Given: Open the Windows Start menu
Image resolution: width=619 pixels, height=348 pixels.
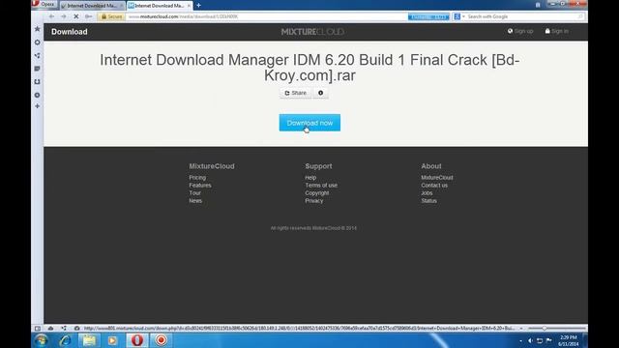Looking at the screenshot, I should point(42,340).
